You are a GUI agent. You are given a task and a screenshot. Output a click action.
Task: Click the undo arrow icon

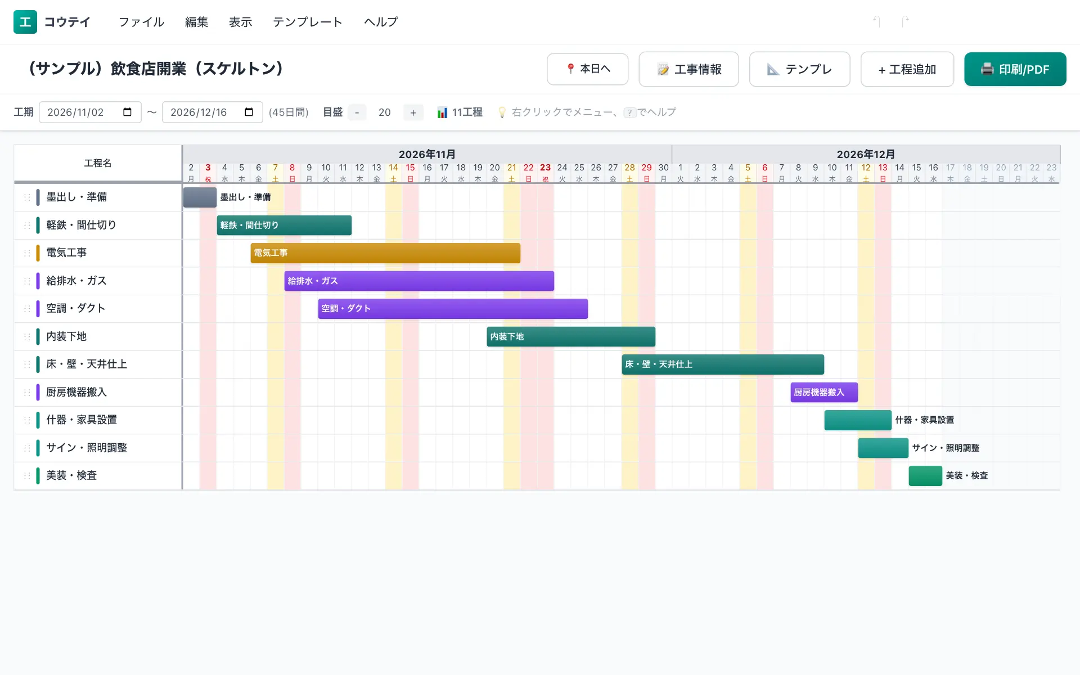[x=876, y=21]
